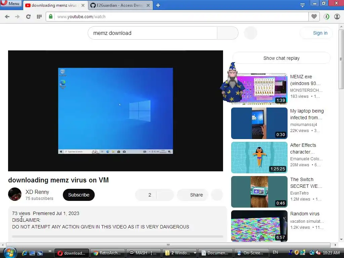Click the page vertical scrollbar thumb
This screenshot has width=344, height=258.
(x=341, y=59)
